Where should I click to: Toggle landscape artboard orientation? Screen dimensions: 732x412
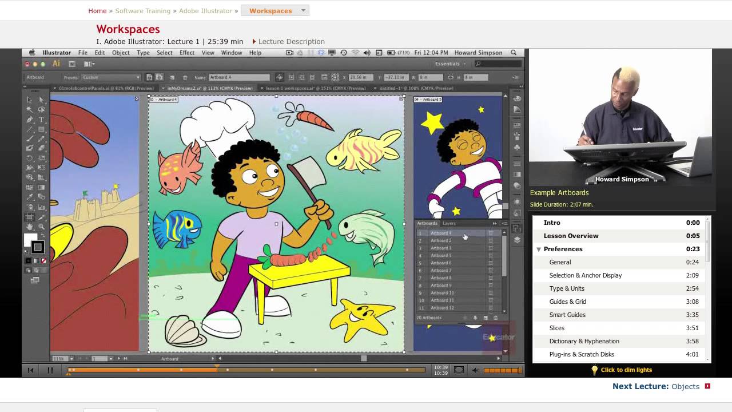pos(159,77)
